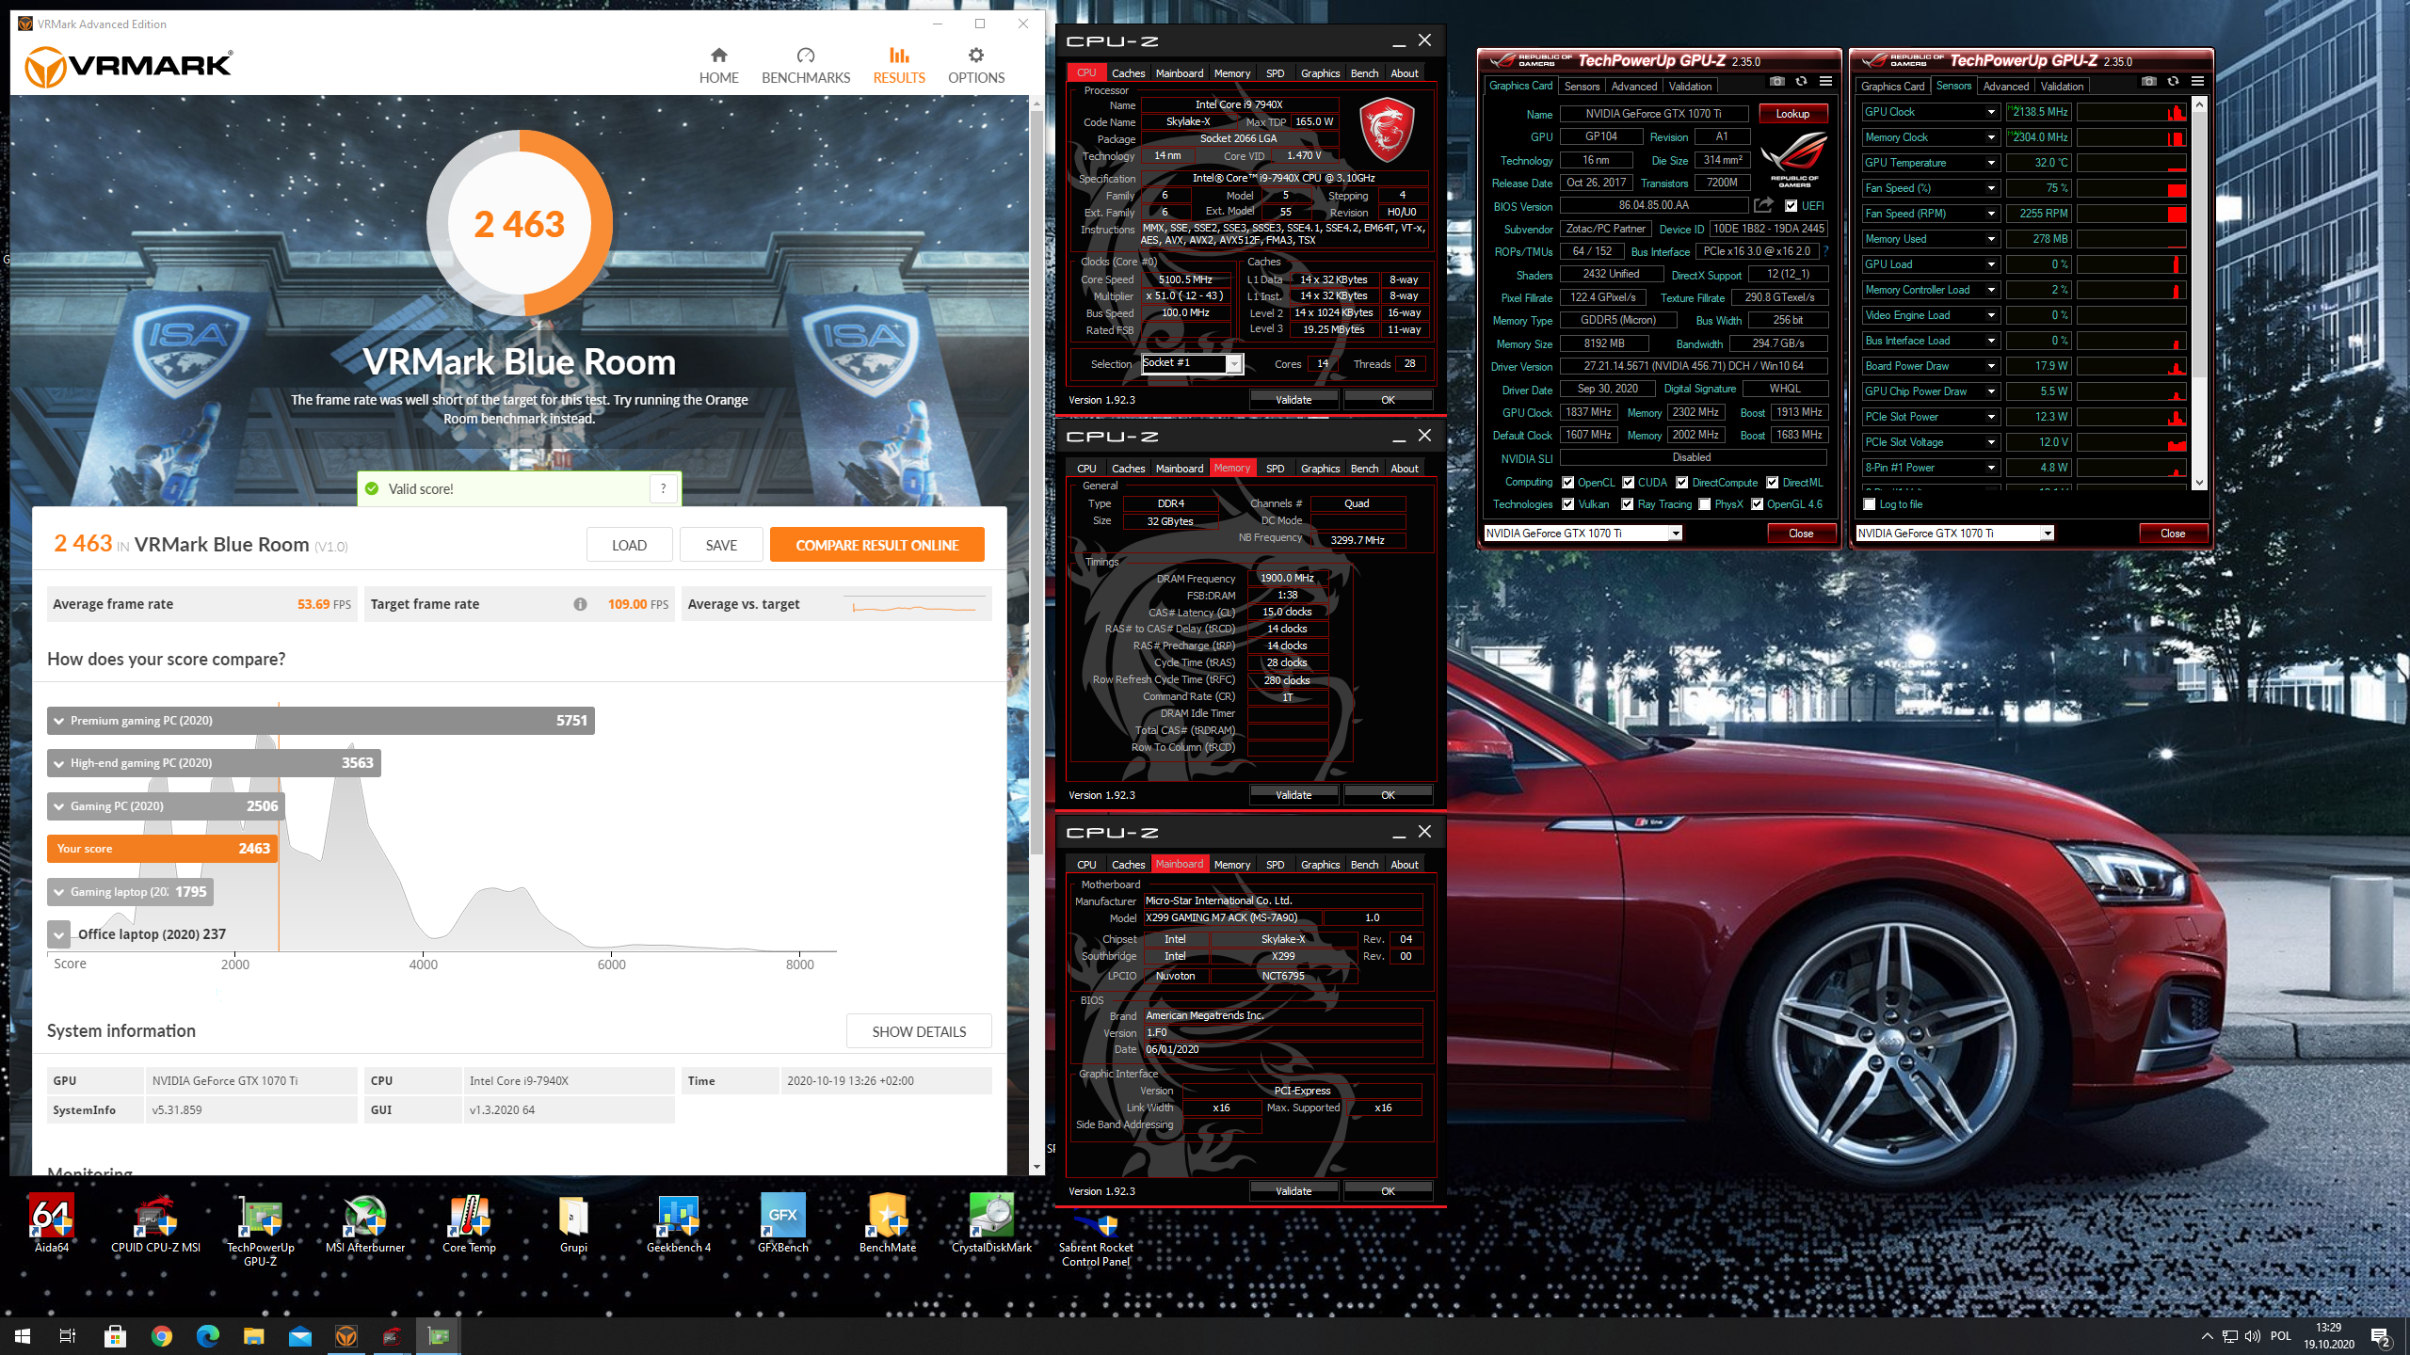Open VRMark OPTIONS gear icon
The width and height of the screenshot is (2410, 1355).
click(976, 56)
